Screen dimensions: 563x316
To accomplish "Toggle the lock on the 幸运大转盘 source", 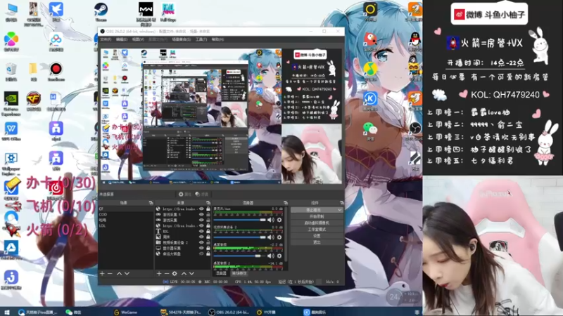I will tap(208, 254).
